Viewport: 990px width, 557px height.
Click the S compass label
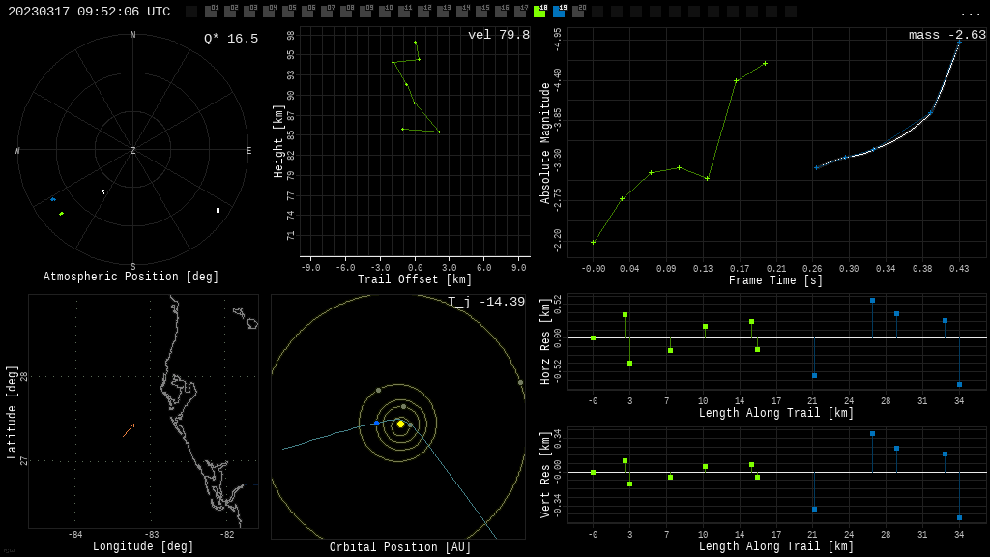tap(132, 267)
